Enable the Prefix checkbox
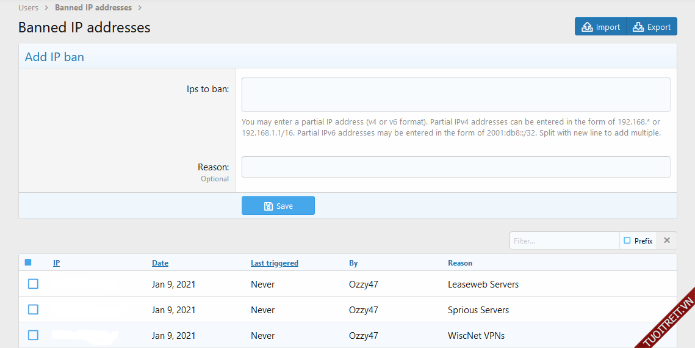Image resolution: width=695 pixels, height=348 pixels. click(x=627, y=241)
